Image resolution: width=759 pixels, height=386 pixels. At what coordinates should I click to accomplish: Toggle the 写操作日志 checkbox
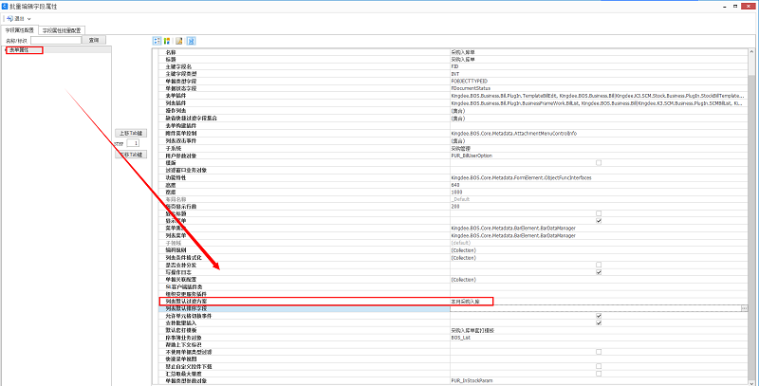click(598, 272)
